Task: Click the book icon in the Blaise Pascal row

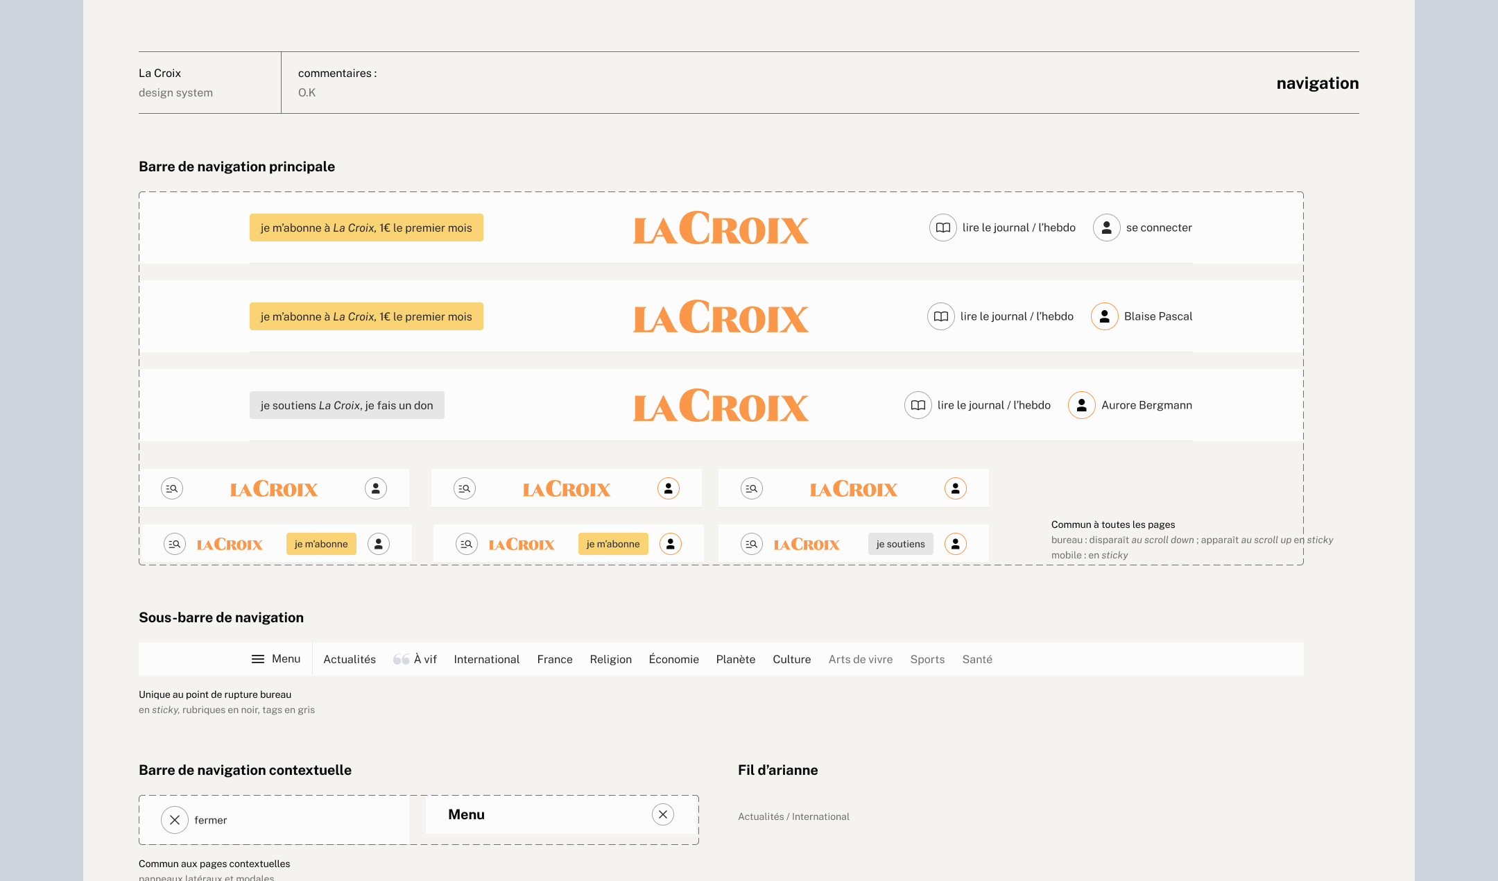Action: [941, 316]
